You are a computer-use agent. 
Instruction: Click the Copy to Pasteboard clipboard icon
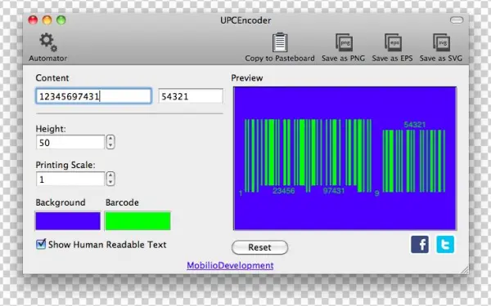tap(280, 42)
